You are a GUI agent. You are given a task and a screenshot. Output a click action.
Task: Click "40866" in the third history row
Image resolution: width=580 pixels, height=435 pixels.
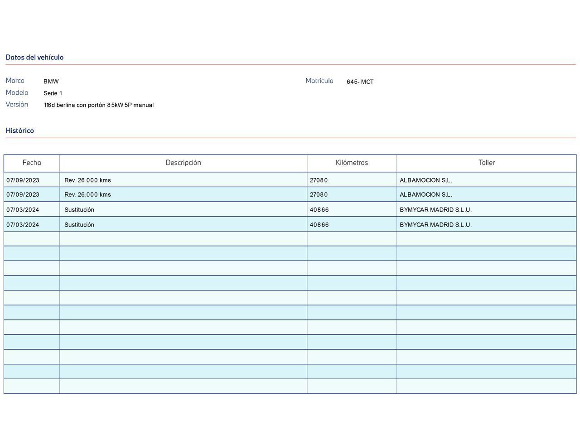point(319,210)
